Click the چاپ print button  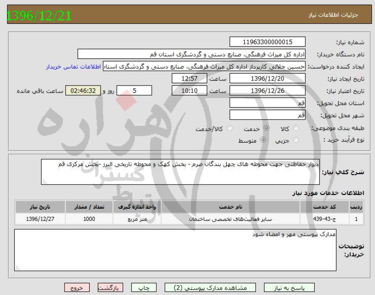coord(144,287)
